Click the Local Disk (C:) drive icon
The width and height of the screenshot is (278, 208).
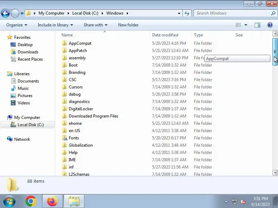[13, 125]
